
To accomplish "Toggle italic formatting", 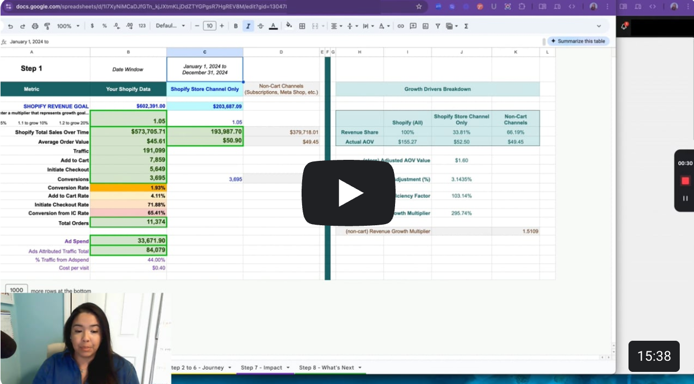I will tap(248, 26).
